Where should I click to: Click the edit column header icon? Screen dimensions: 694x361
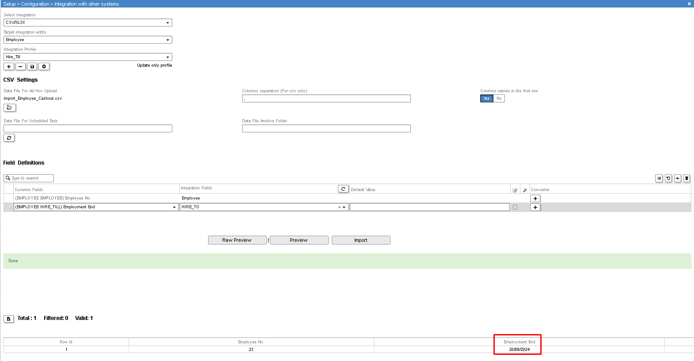pos(515,190)
